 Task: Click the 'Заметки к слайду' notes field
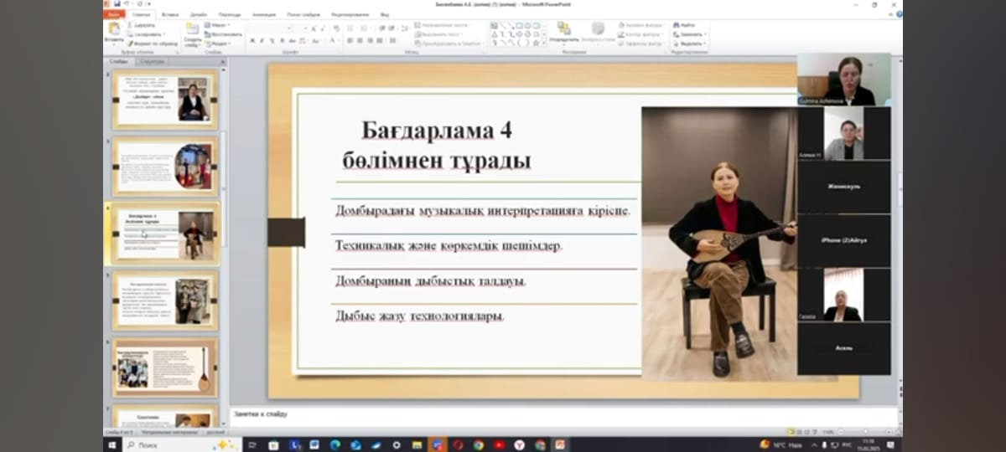point(503,414)
